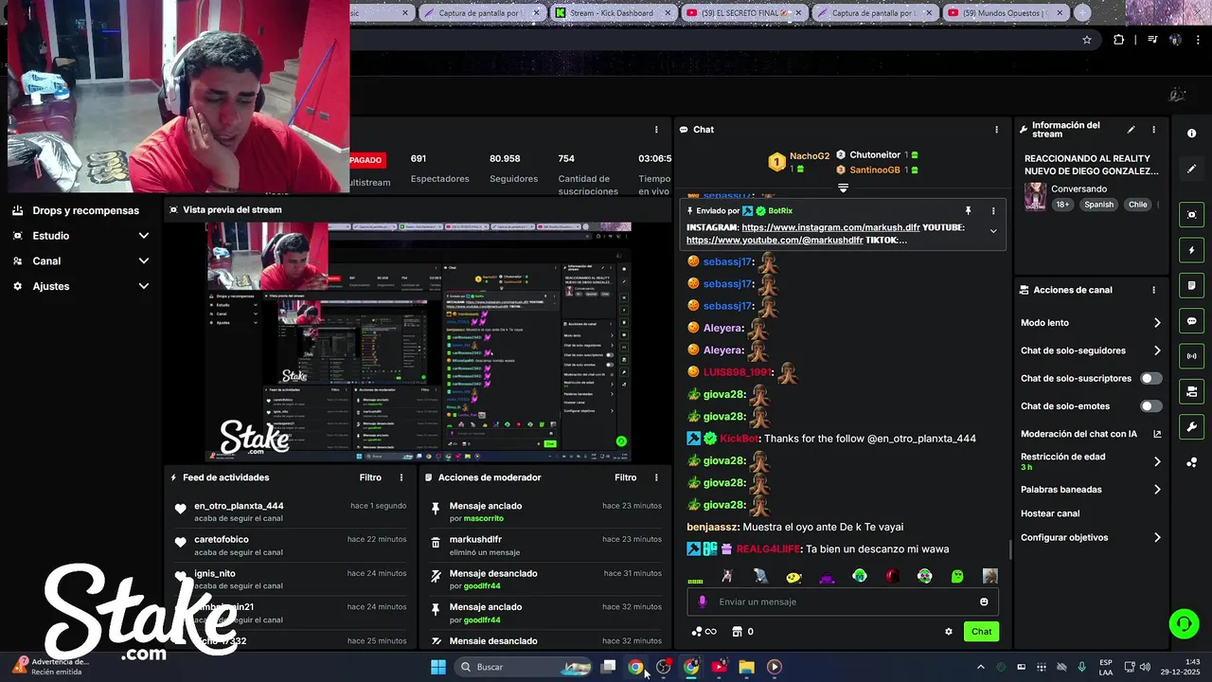Open the stream preview panel icon in sidebar
This screenshot has height=682, width=1212.
coord(1191,215)
